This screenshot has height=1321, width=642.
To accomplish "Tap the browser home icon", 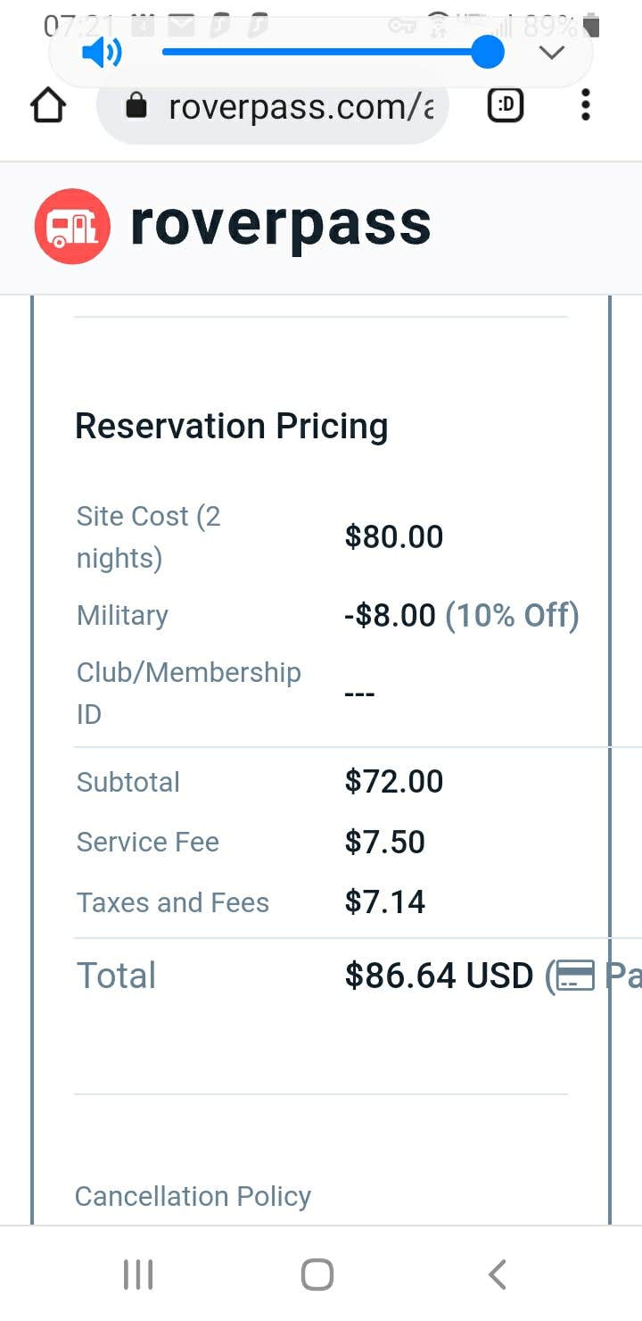I will pos(48,107).
